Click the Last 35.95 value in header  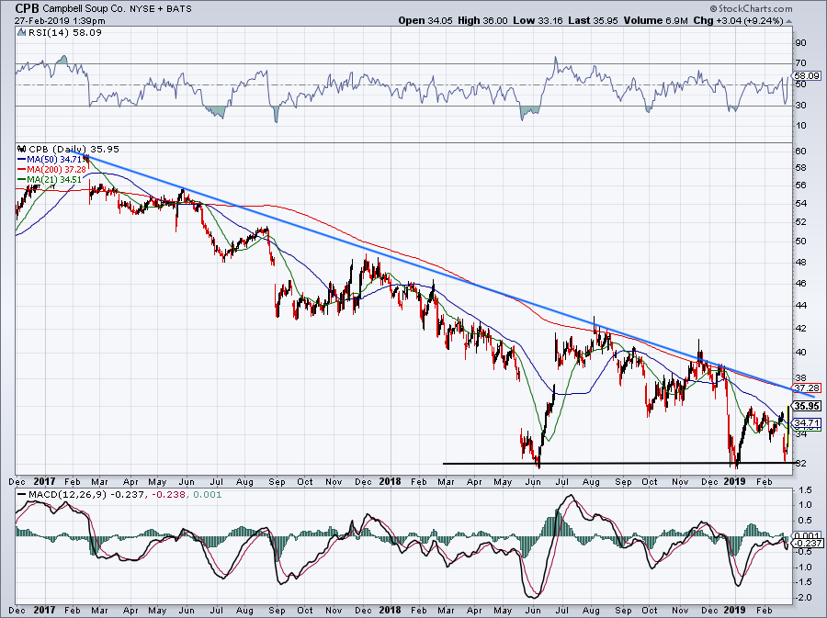[594, 20]
